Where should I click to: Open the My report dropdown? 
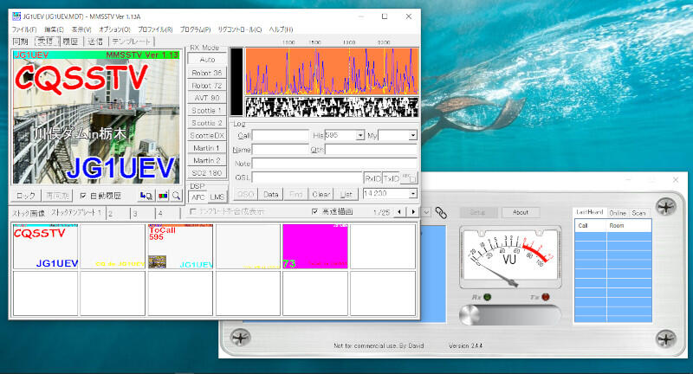[413, 135]
